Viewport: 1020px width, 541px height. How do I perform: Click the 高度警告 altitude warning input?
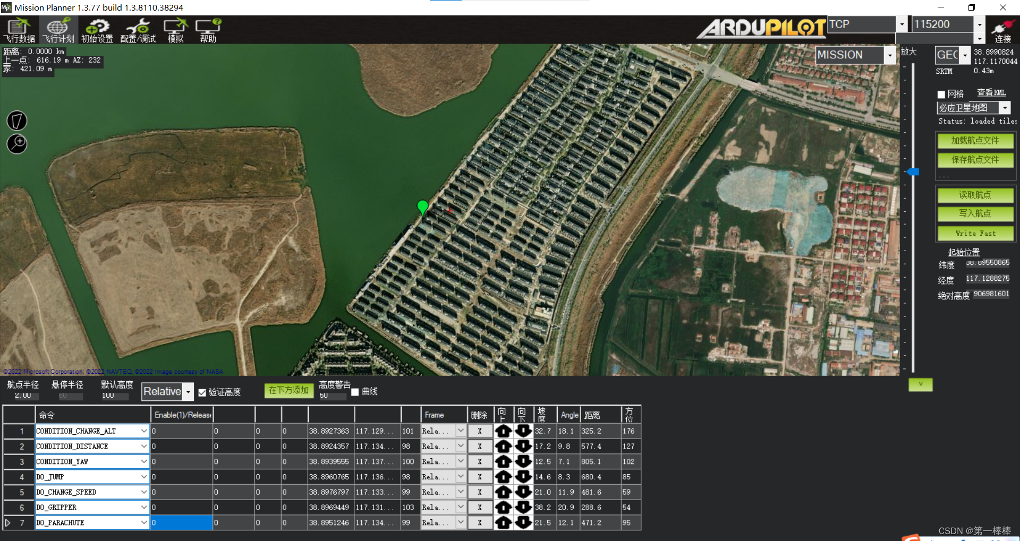click(x=332, y=396)
